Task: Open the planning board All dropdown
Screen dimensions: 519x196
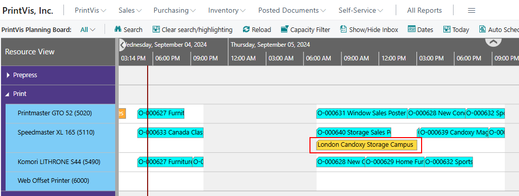Action: click(x=88, y=29)
